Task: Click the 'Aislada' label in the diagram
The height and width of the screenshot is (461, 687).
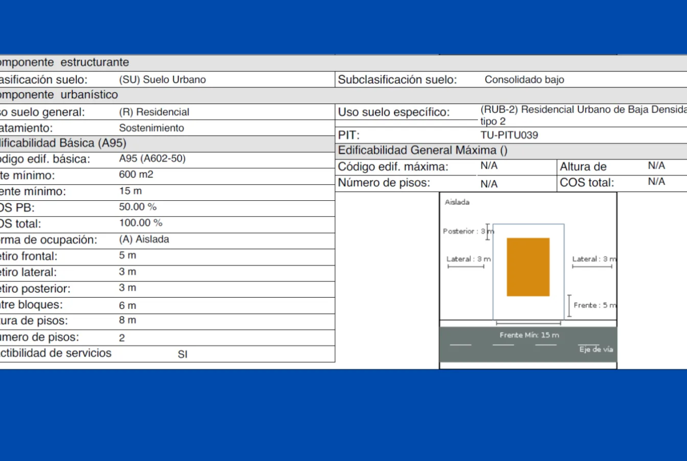Action: [457, 202]
